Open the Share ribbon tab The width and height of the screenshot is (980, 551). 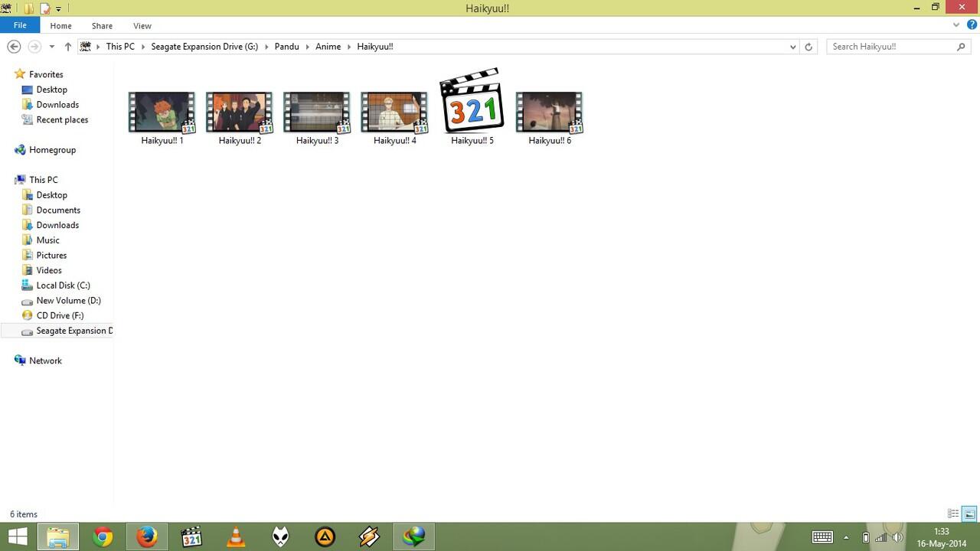(102, 25)
